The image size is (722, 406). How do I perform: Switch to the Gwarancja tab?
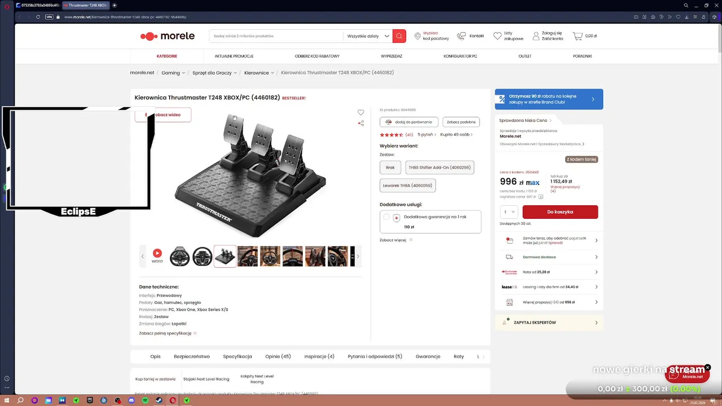pos(428,356)
